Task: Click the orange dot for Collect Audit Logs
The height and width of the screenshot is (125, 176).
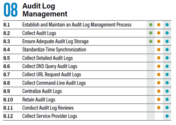Action: (159, 33)
